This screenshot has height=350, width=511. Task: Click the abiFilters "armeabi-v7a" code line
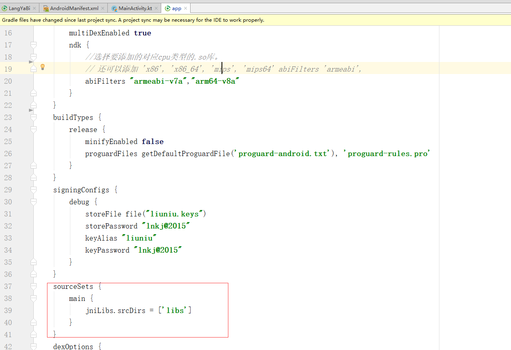click(162, 81)
